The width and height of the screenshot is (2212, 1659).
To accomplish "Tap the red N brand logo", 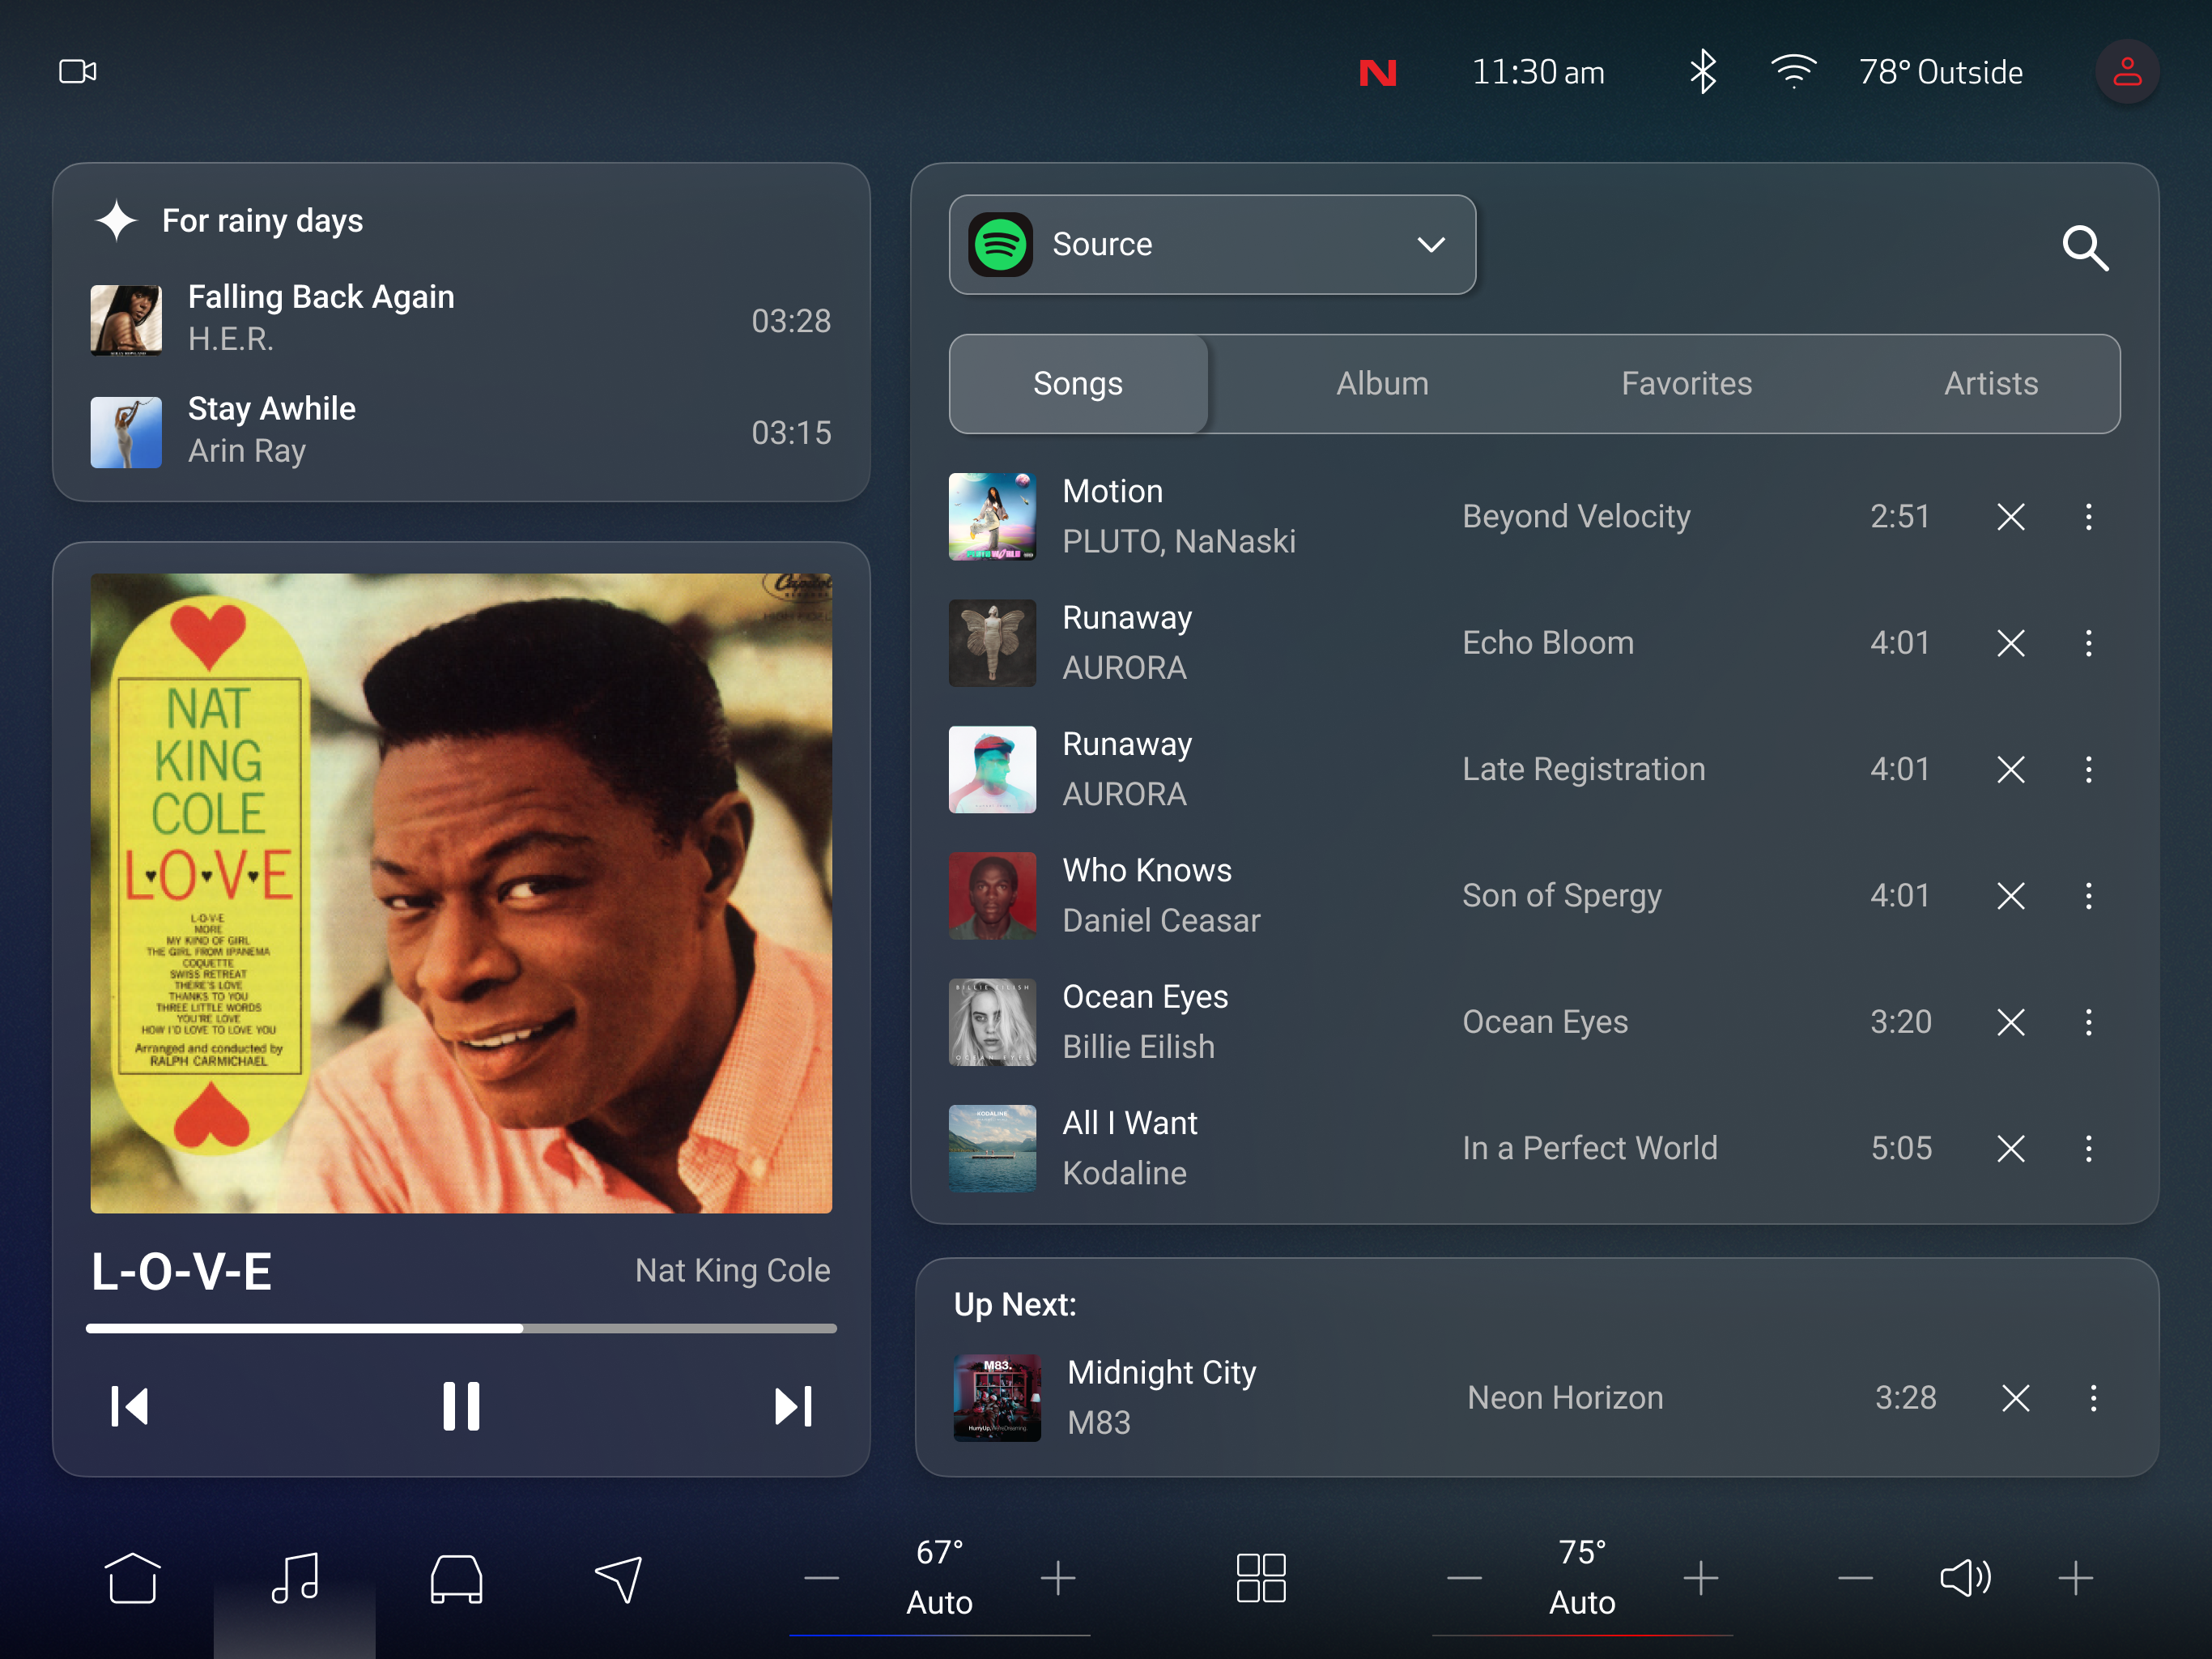I will (x=1377, y=72).
